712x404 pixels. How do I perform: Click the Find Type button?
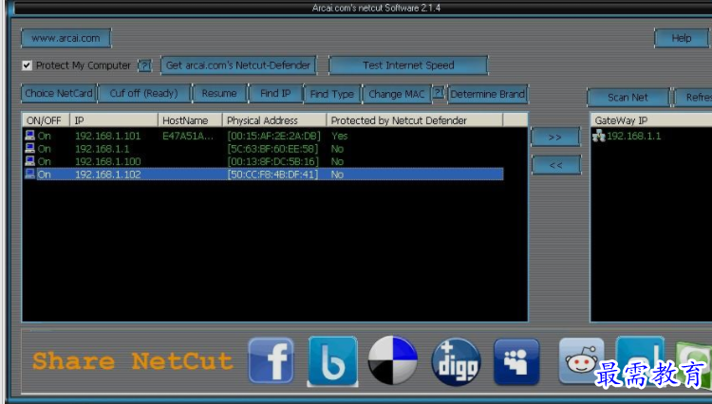pyautogui.click(x=332, y=94)
